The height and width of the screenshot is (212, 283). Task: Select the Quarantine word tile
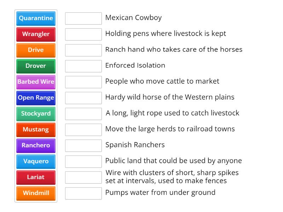36,18
